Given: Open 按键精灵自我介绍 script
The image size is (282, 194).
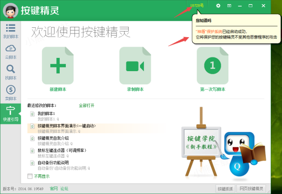Looking at the screenshot, I should tap(53, 138).
